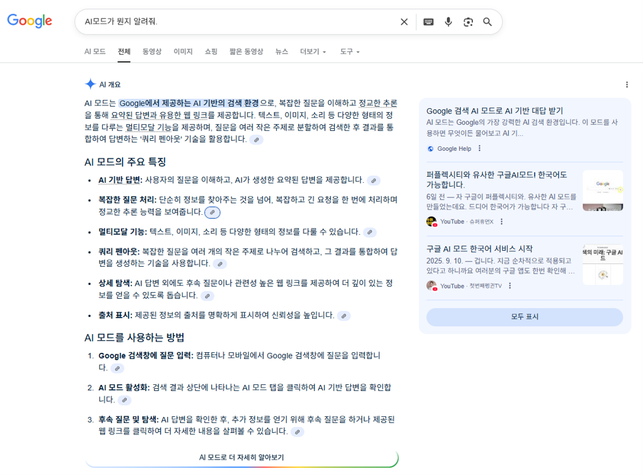
Task: Click source link icon for 쿼리 팬아웃 bullet
Action: (220, 264)
